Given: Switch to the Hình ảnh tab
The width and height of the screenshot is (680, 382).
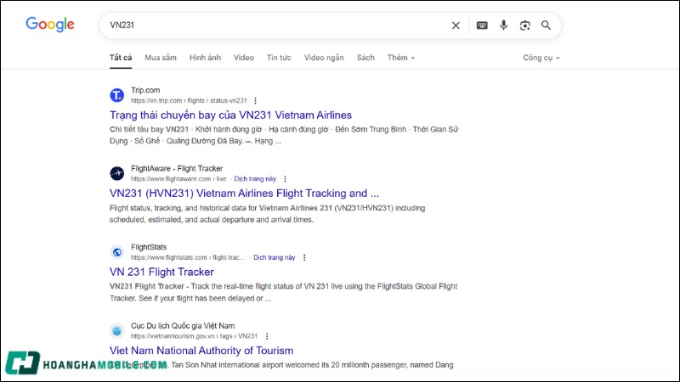Looking at the screenshot, I should click(x=205, y=58).
